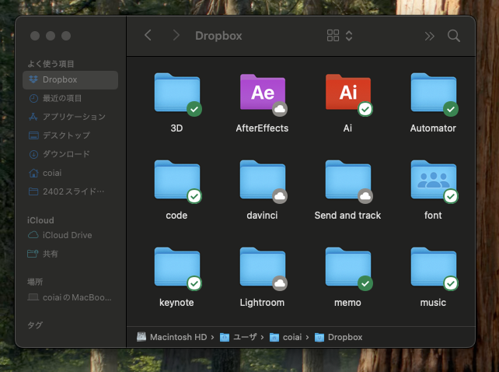
Task: Click coiai in the path bar
Action: [x=285, y=337]
